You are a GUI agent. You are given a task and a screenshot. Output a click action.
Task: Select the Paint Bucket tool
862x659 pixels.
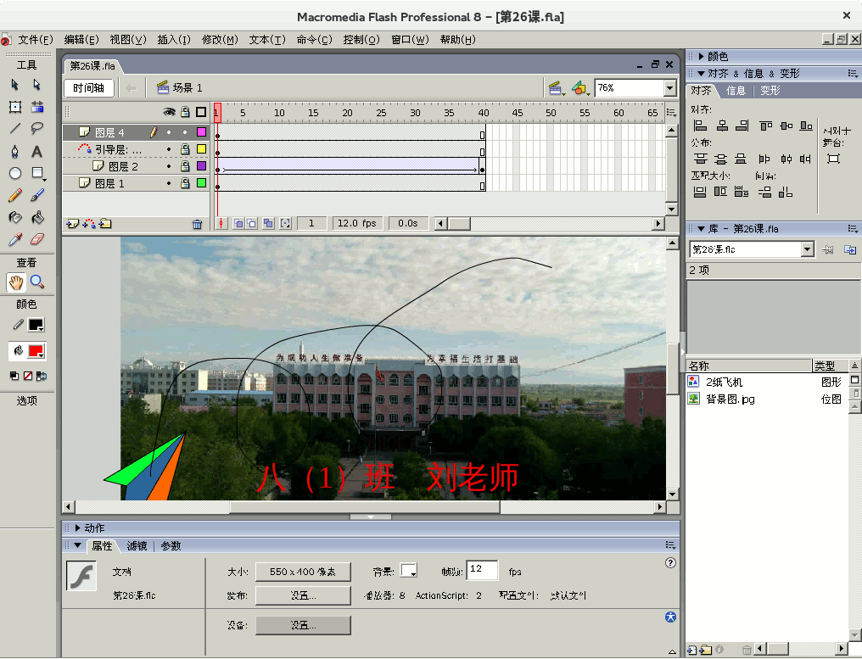pos(36,218)
